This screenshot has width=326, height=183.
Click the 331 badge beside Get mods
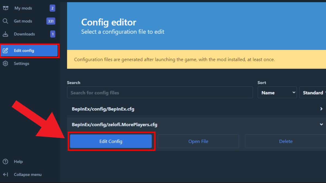(51, 21)
